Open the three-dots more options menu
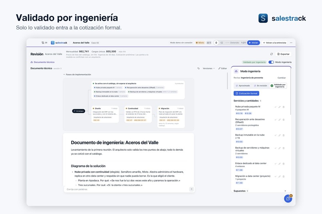The image size is (322, 214). point(291,43)
